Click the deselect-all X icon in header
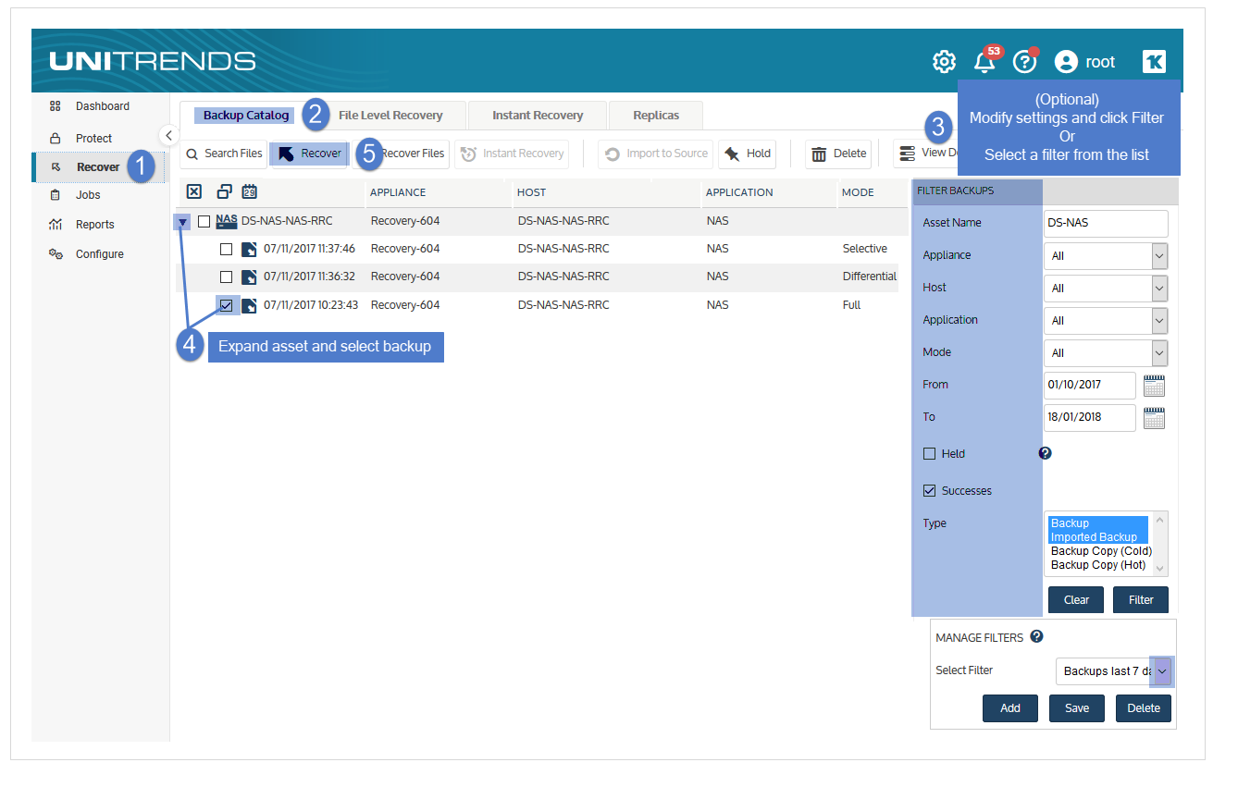 pos(194,191)
